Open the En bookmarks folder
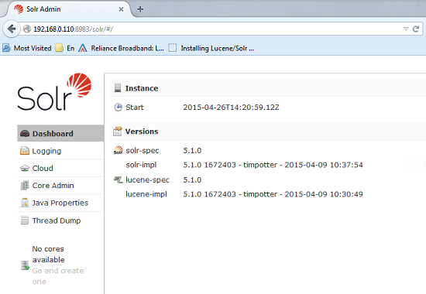This screenshot has height=294, width=426. [x=65, y=48]
